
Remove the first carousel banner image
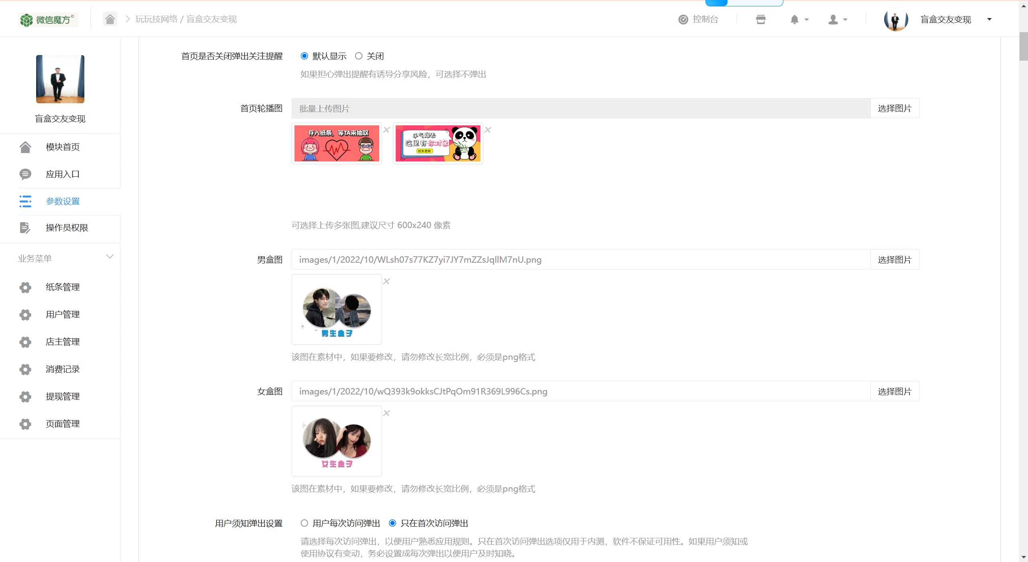[x=386, y=130]
